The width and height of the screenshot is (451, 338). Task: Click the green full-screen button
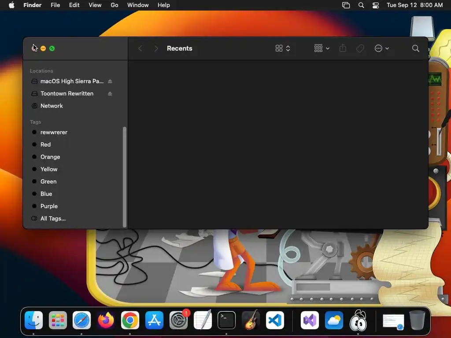[x=52, y=48]
